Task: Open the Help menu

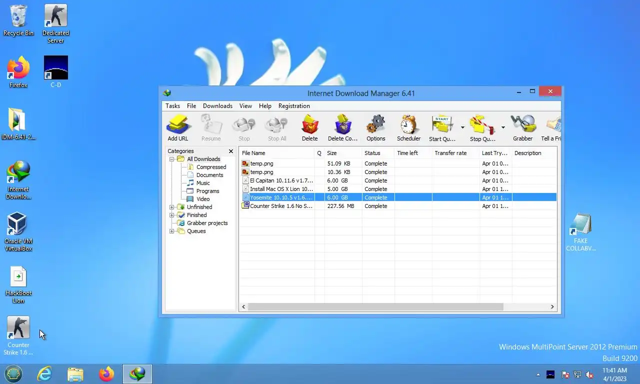Action: tap(265, 106)
